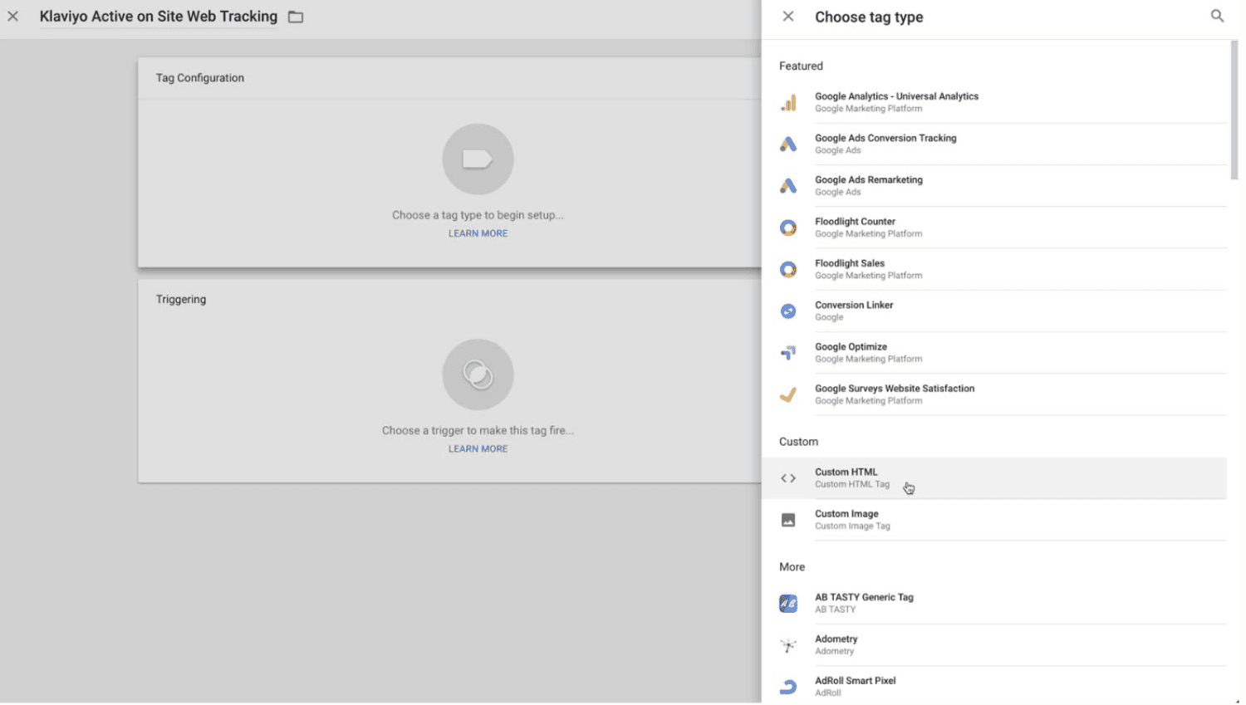
Task: Open LEARN MORE link under Triggering
Action: click(x=478, y=448)
